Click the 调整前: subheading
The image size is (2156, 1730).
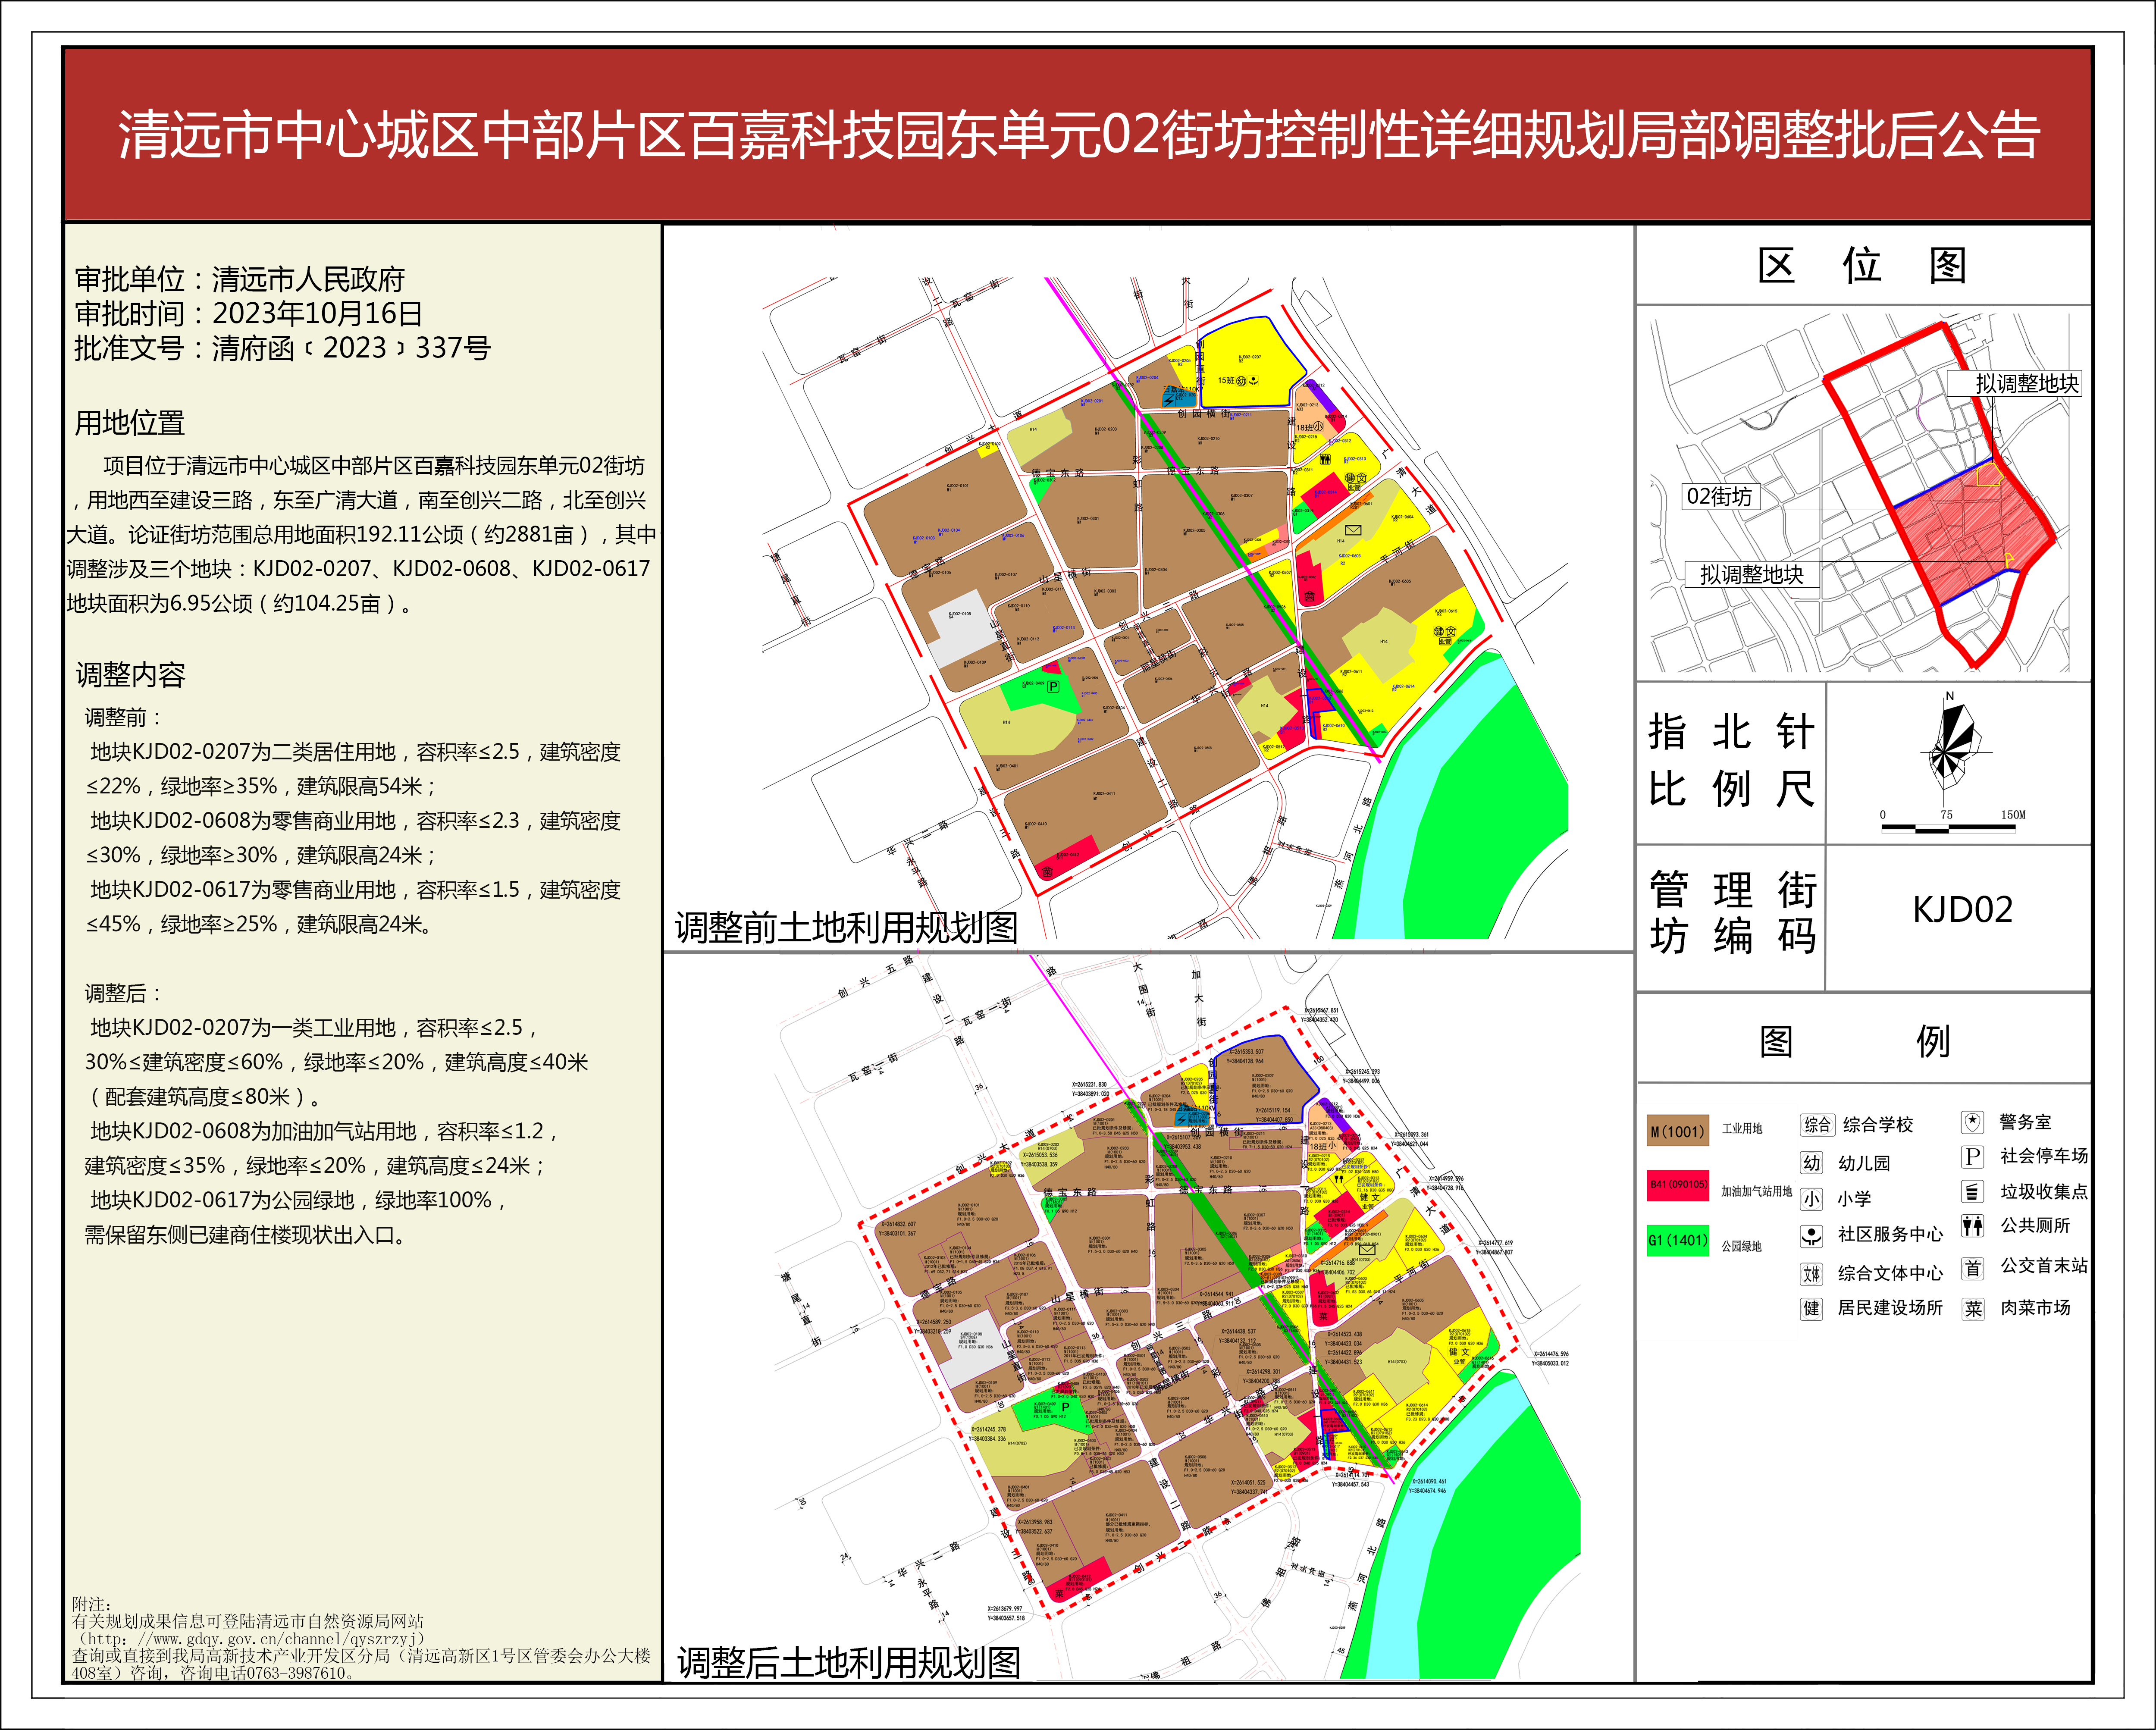[123, 717]
